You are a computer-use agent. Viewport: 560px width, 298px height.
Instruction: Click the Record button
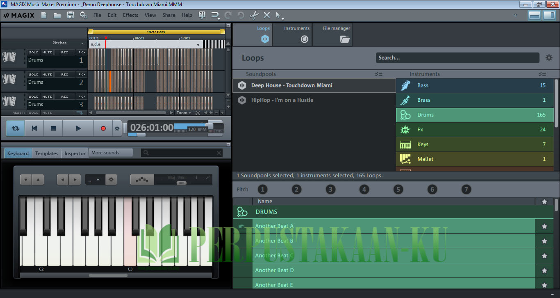[x=103, y=128]
